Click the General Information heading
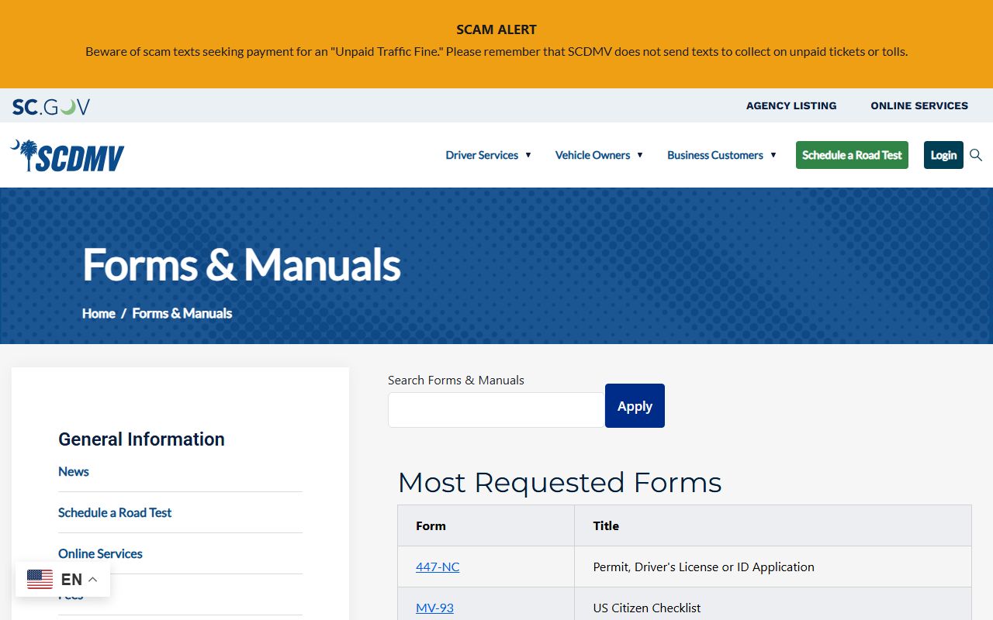This screenshot has height=620, width=993. point(141,439)
